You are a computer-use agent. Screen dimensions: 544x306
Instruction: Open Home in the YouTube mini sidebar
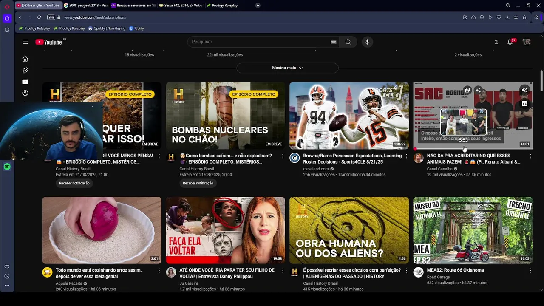pyautogui.click(x=25, y=59)
